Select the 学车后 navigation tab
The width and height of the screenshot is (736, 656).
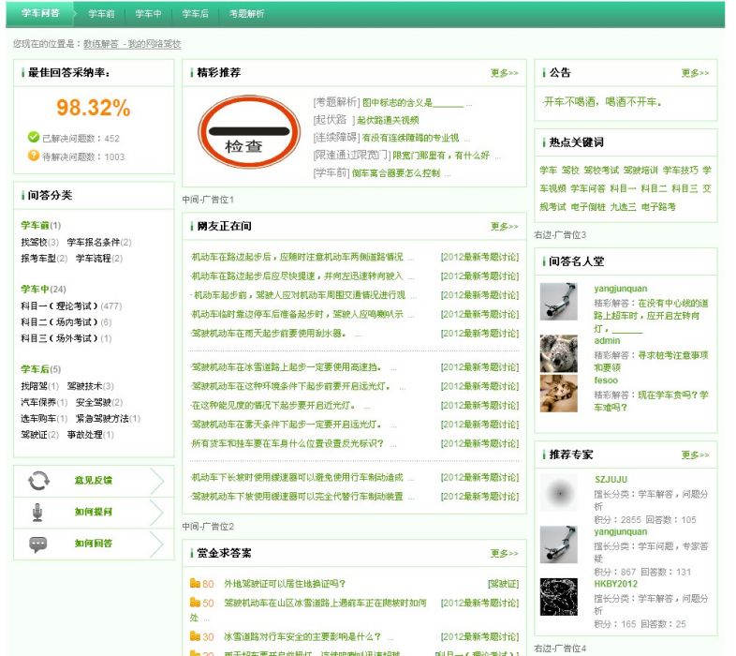click(195, 14)
